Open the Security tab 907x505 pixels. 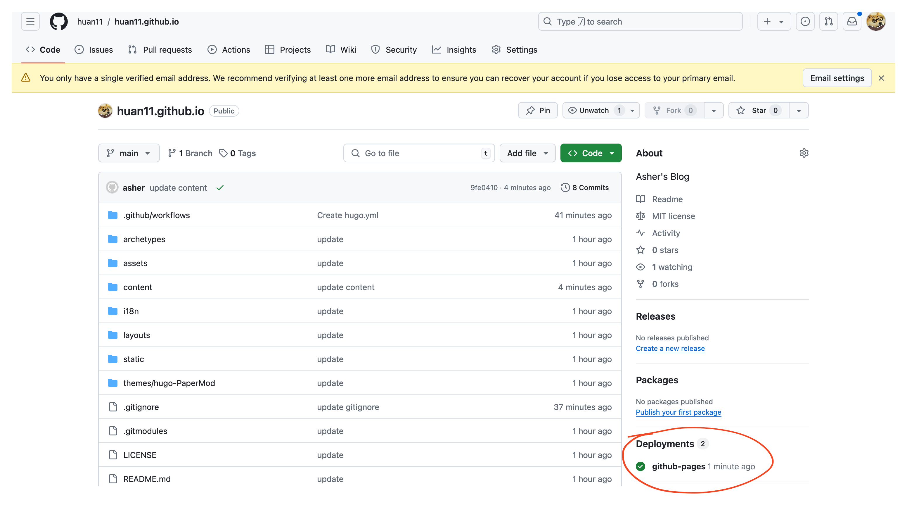(394, 50)
